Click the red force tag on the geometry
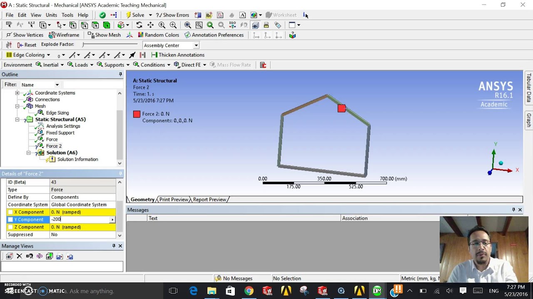The image size is (533, 299). 341,108
